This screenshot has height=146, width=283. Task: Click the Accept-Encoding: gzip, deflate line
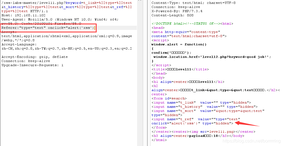(x=35, y=57)
